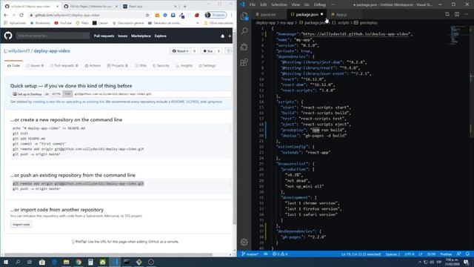Open the VS Code menu overflow ellipsis
Image resolution: width=474 pixels, height=267 pixels.
click(333, 4)
